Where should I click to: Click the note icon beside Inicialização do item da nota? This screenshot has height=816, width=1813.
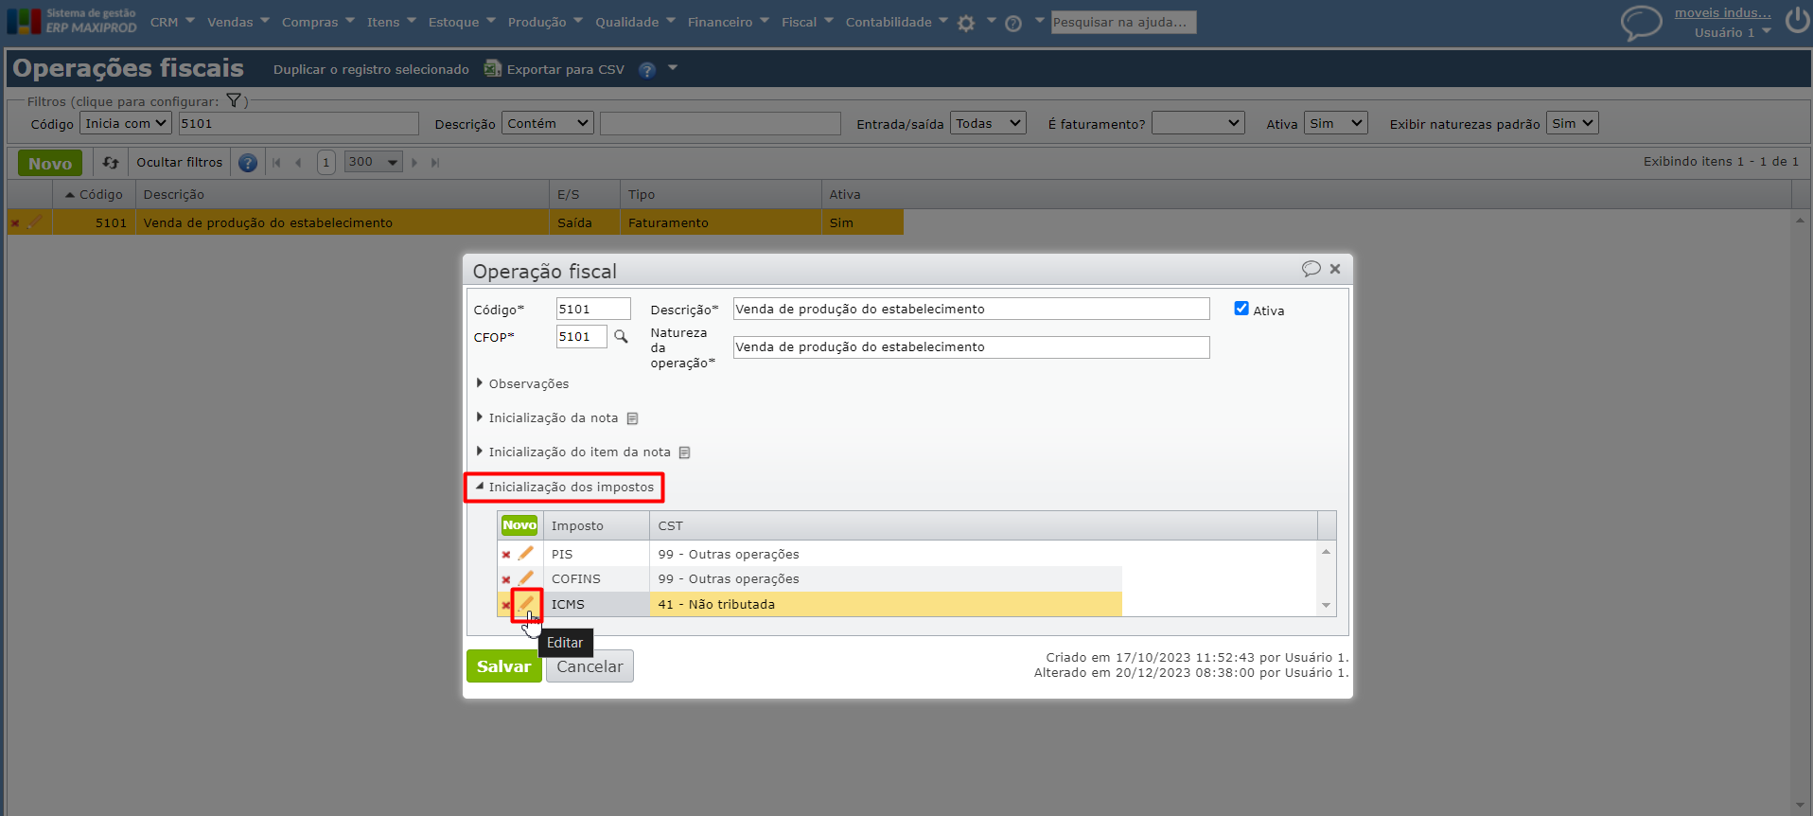pos(684,452)
